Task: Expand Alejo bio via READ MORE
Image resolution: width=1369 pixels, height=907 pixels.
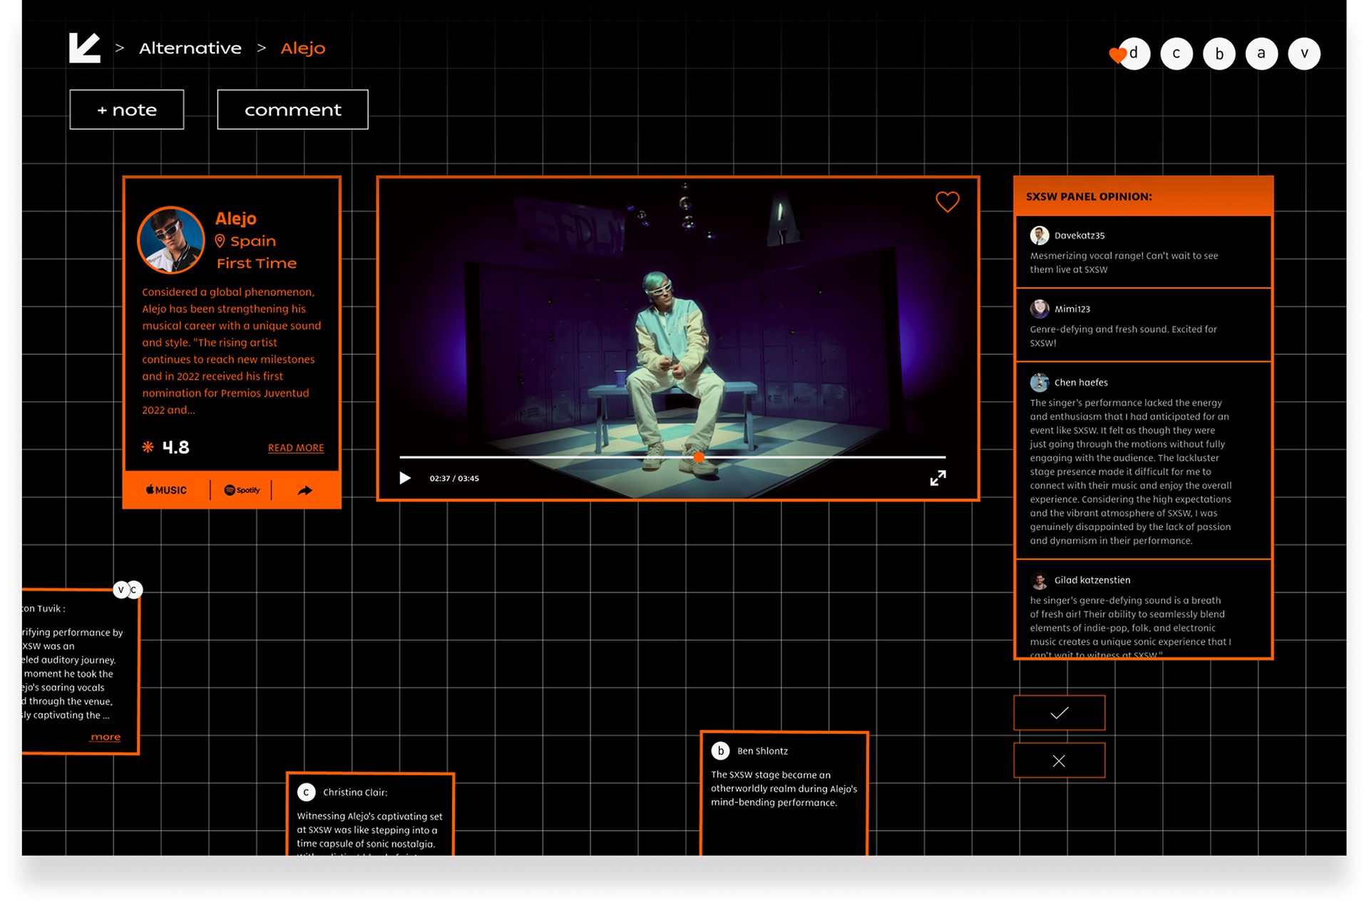Action: (x=296, y=447)
